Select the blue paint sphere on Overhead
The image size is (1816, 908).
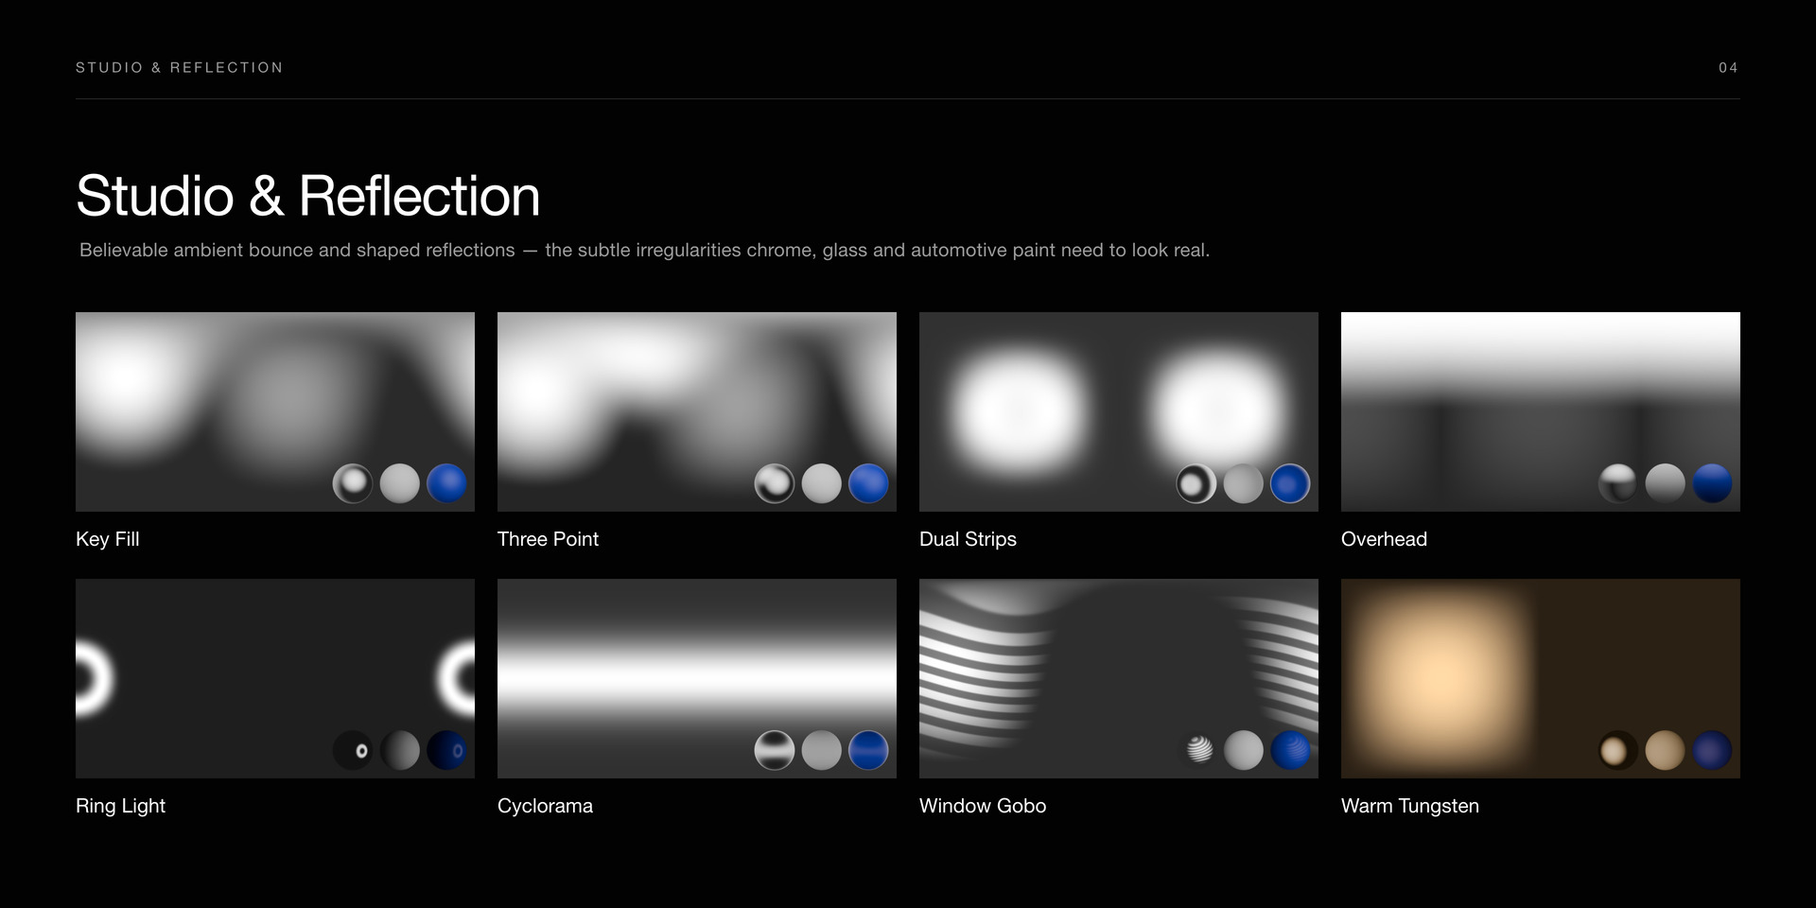pos(1713,483)
